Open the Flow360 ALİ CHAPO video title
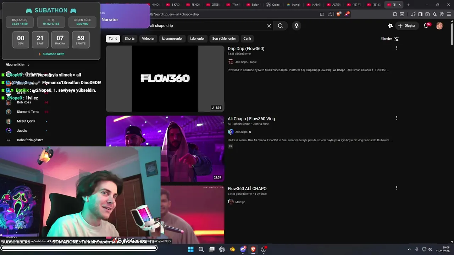Image resolution: width=454 pixels, height=255 pixels. coord(247,188)
